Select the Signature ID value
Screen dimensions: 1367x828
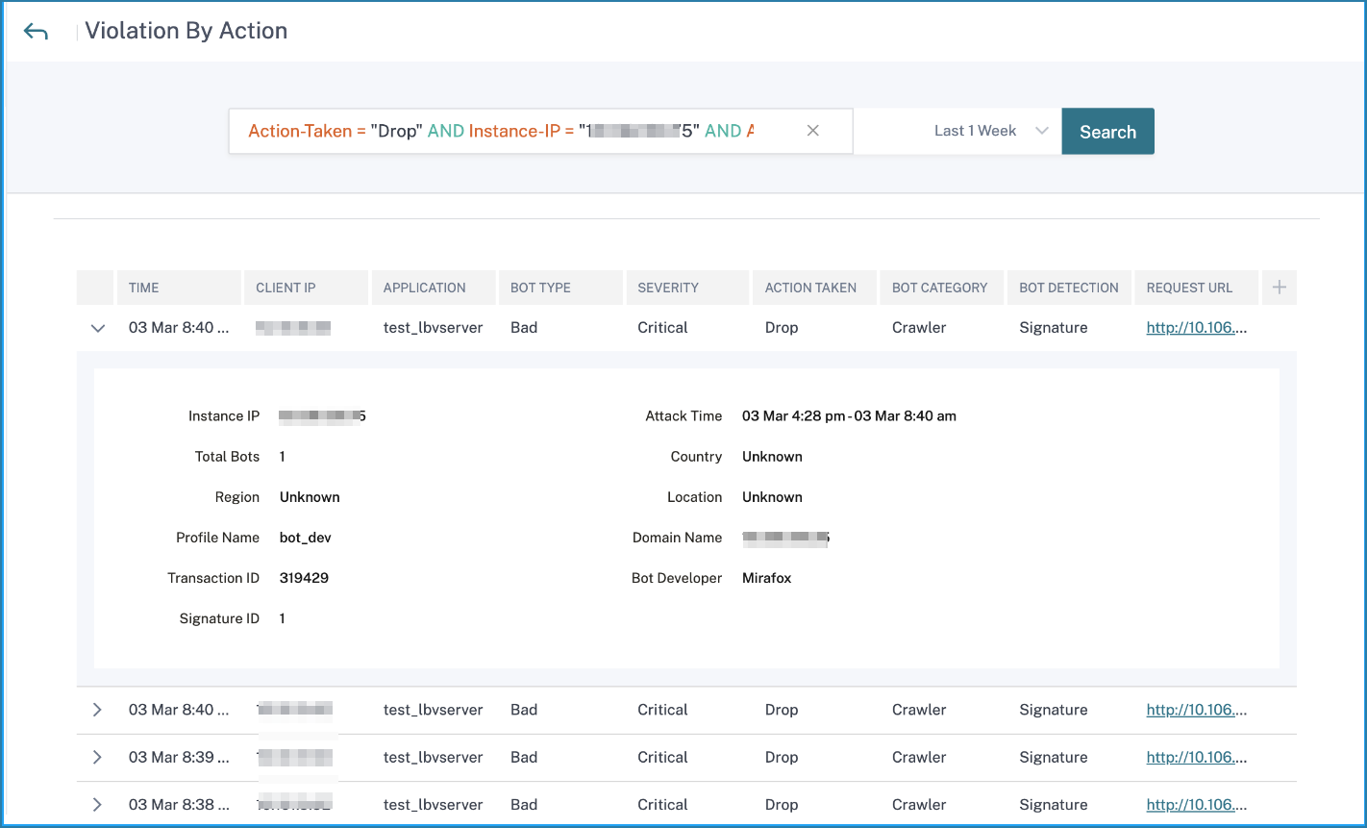coord(283,618)
